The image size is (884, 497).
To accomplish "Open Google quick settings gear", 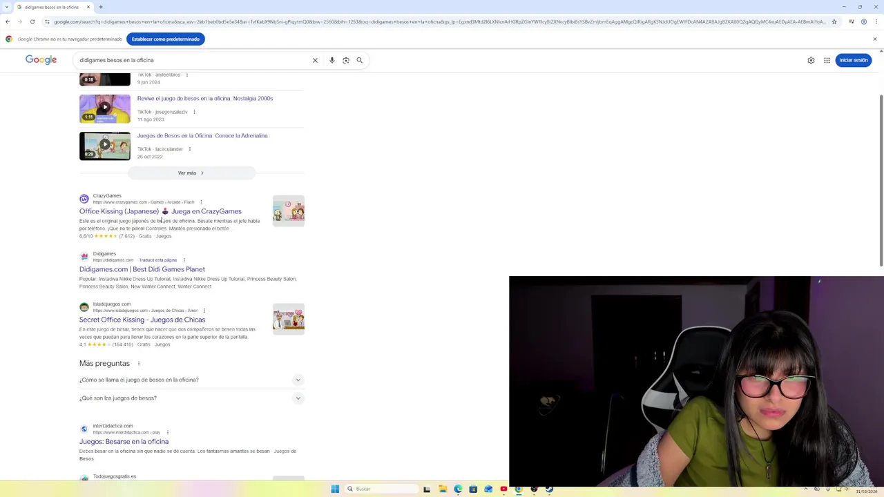I will (x=811, y=61).
